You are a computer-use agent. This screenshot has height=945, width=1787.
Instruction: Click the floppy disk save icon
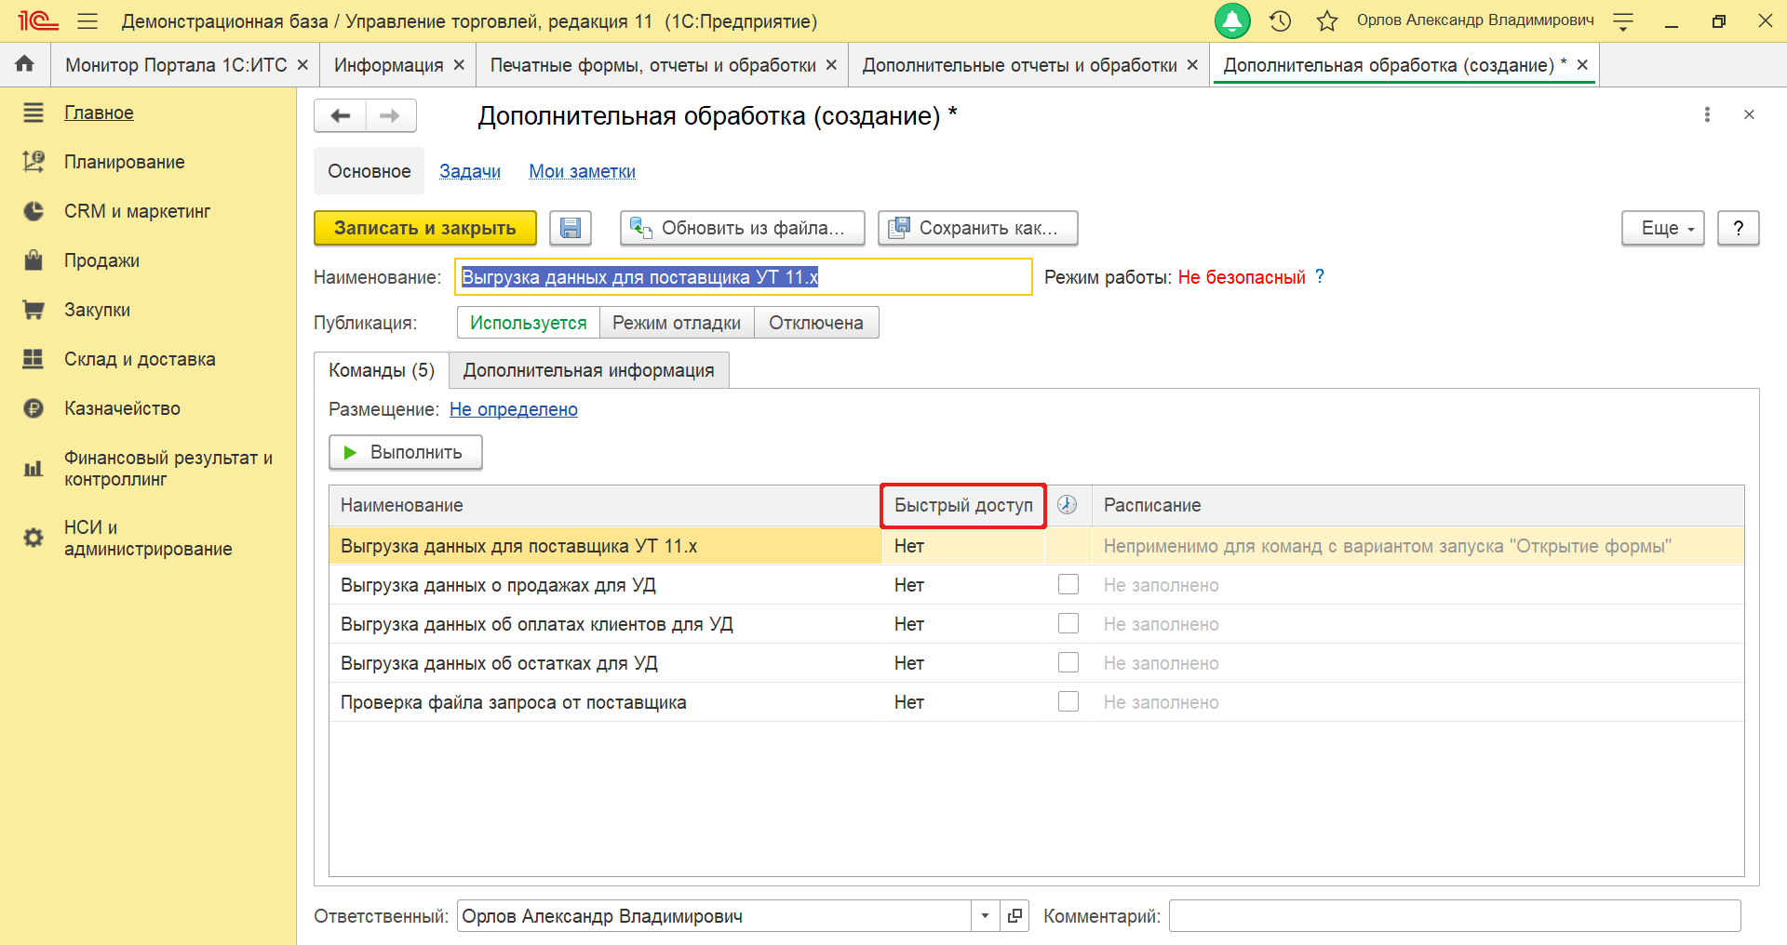point(571,228)
